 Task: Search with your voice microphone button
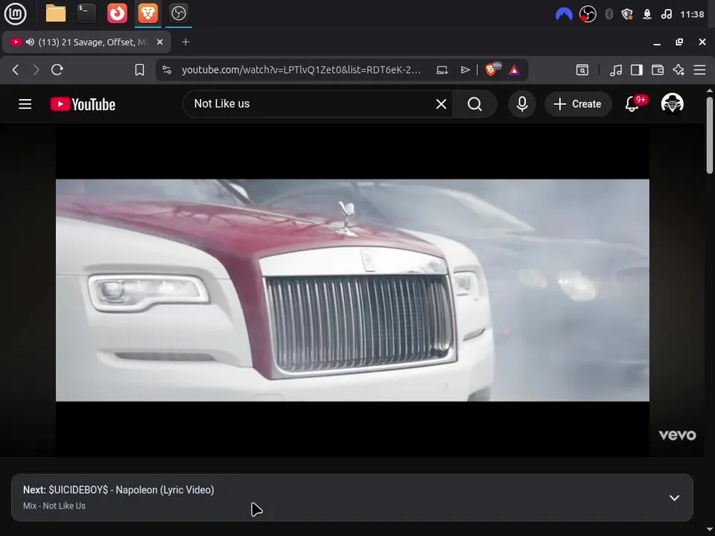point(522,104)
